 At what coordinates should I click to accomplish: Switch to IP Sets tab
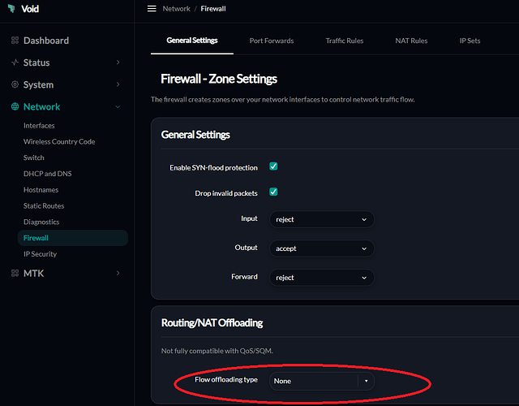470,41
